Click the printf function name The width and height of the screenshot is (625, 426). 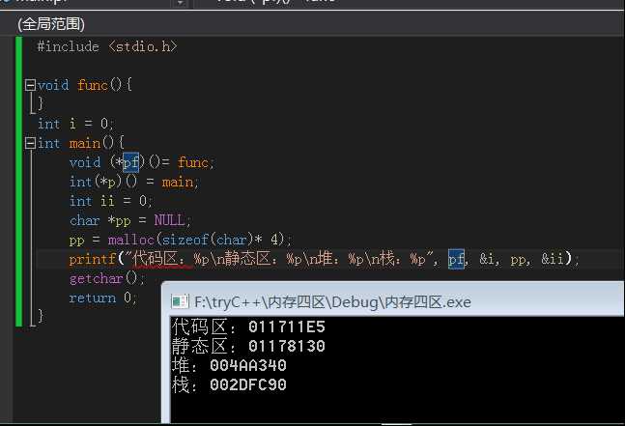[x=93, y=259]
